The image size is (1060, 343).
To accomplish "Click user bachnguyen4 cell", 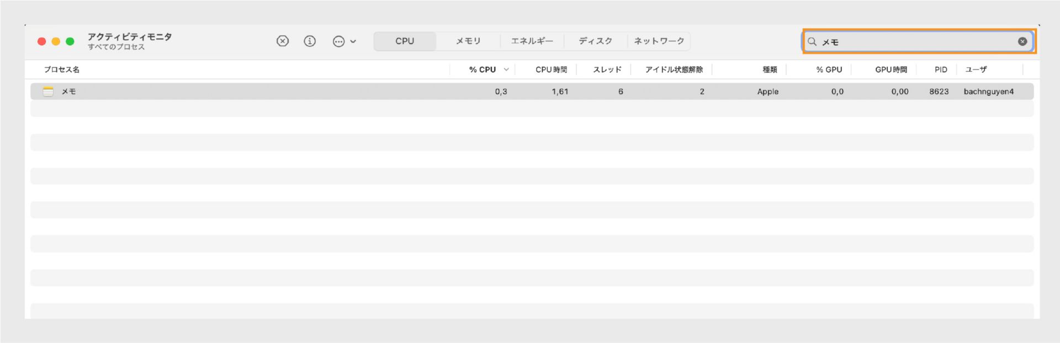I will pyautogui.click(x=989, y=92).
